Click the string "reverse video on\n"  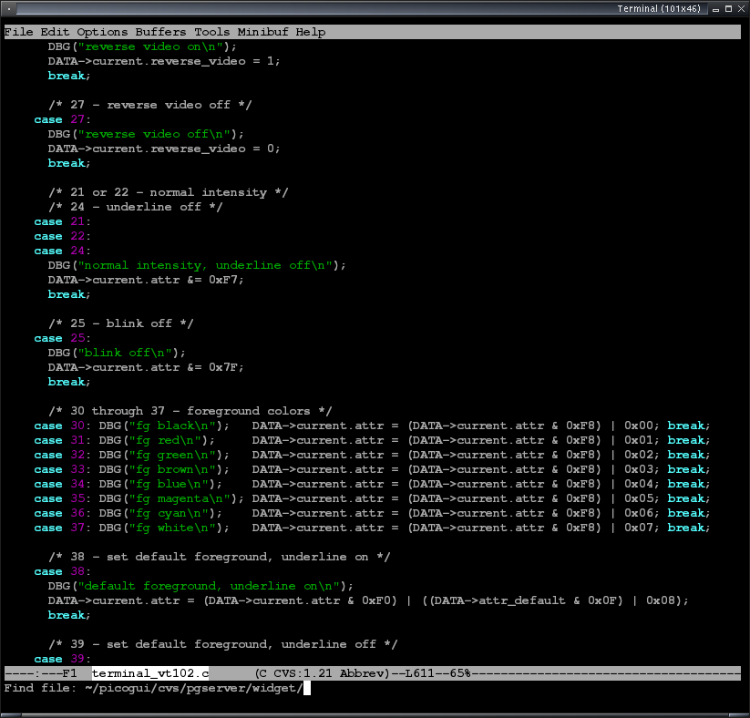pos(150,46)
